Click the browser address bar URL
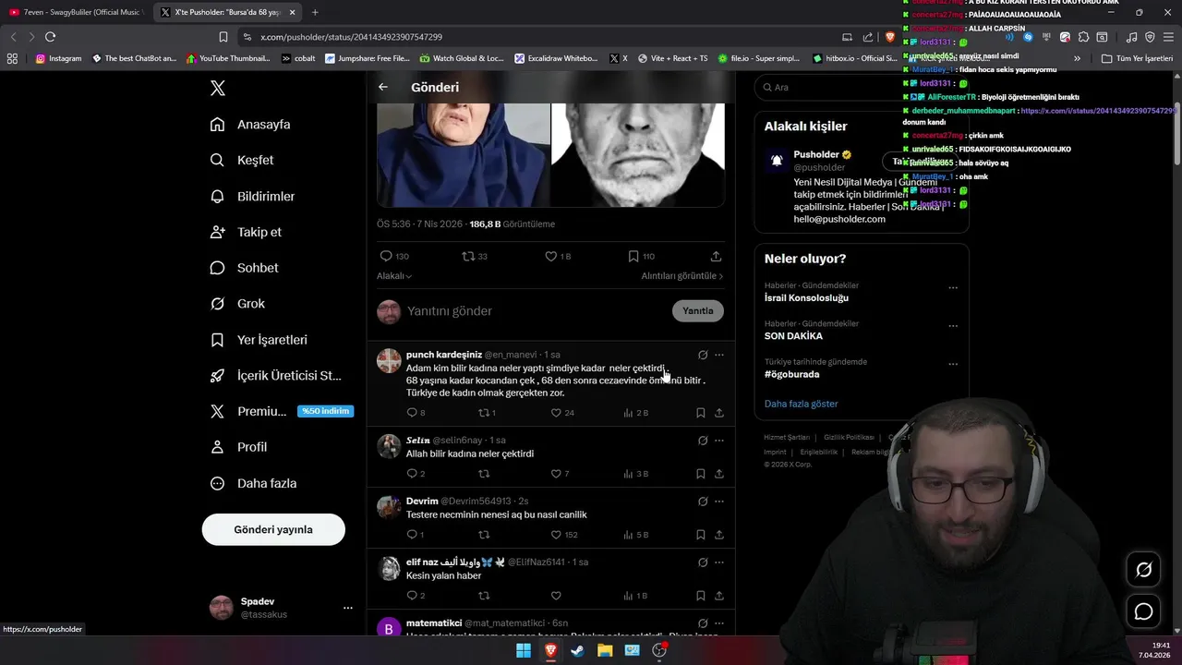The width and height of the screenshot is (1182, 665). point(351,37)
